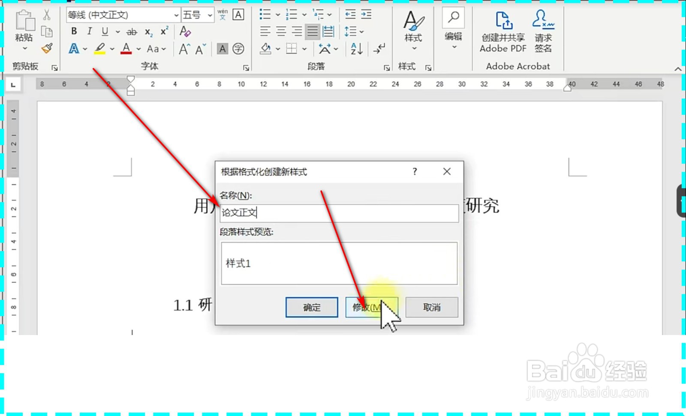Screen dimensions: 686x416
Task: Toggle justify alignment
Action: pos(313,31)
